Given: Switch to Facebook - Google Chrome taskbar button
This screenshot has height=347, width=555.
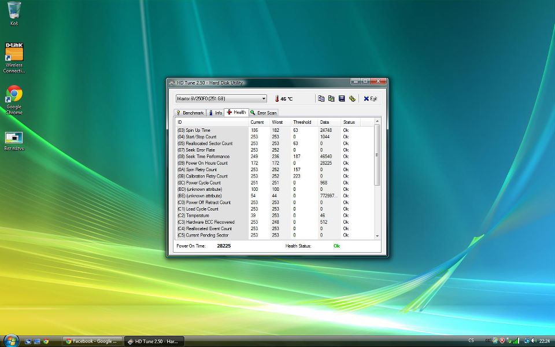Looking at the screenshot, I should pos(92,341).
